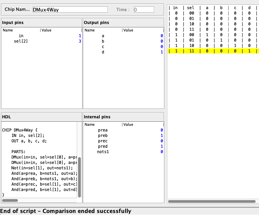Click the output row with in 0 sel 11

click(x=213, y=29)
